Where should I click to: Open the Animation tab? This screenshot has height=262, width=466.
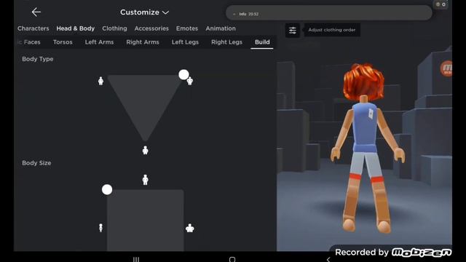[221, 28]
